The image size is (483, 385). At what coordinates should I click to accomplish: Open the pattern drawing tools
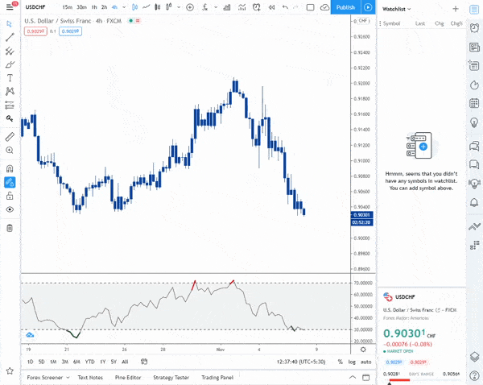point(10,91)
